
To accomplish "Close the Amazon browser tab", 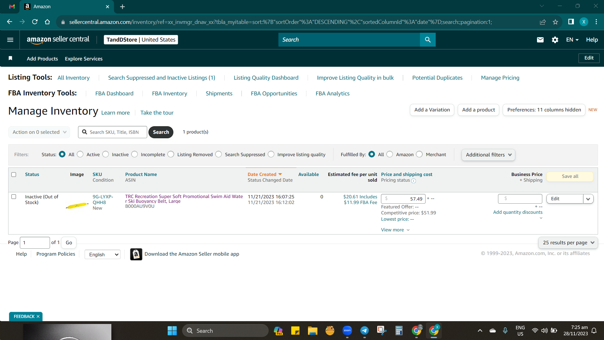I will (x=108, y=7).
